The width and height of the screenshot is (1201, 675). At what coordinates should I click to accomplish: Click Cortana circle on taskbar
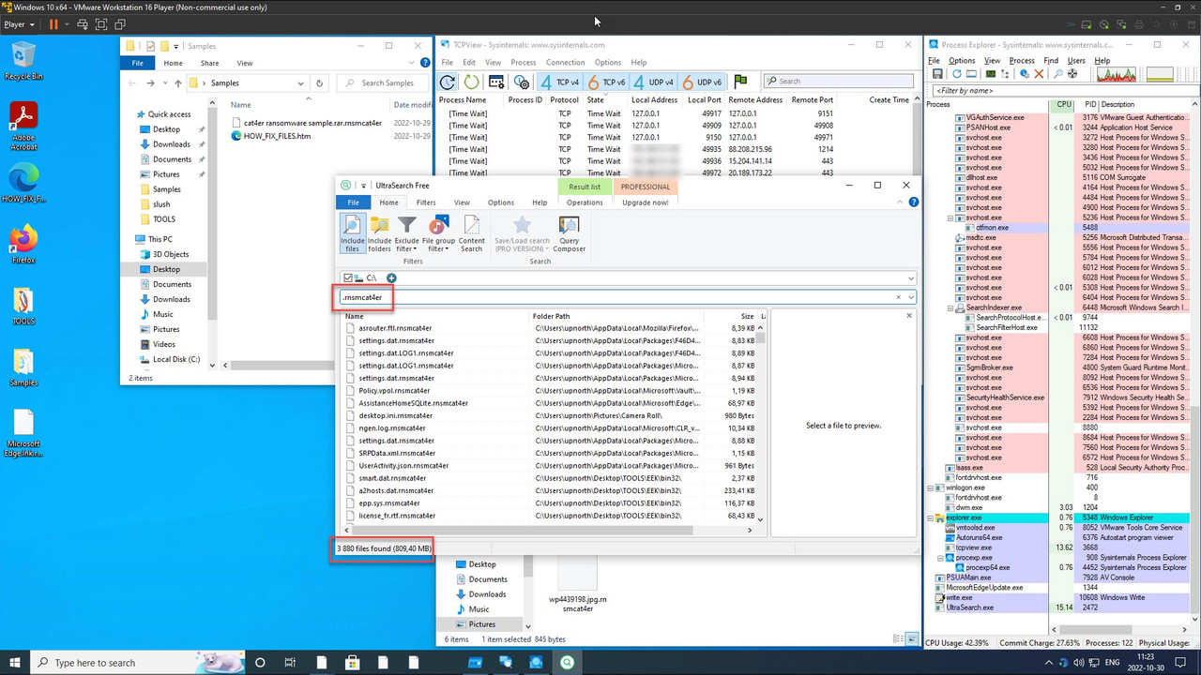point(260,662)
